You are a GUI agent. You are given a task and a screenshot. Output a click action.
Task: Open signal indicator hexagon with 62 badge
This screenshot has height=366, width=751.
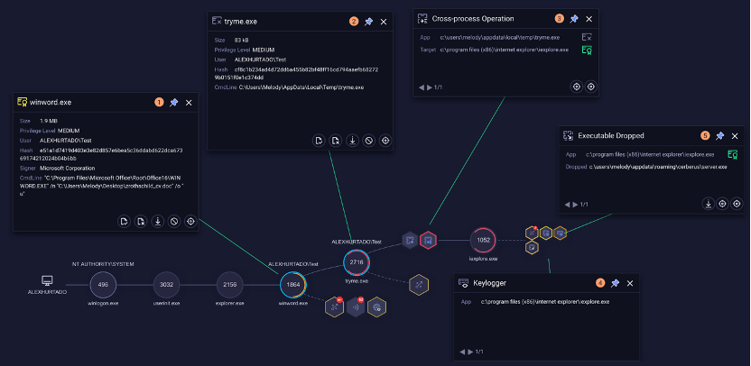[x=356, y=307]
